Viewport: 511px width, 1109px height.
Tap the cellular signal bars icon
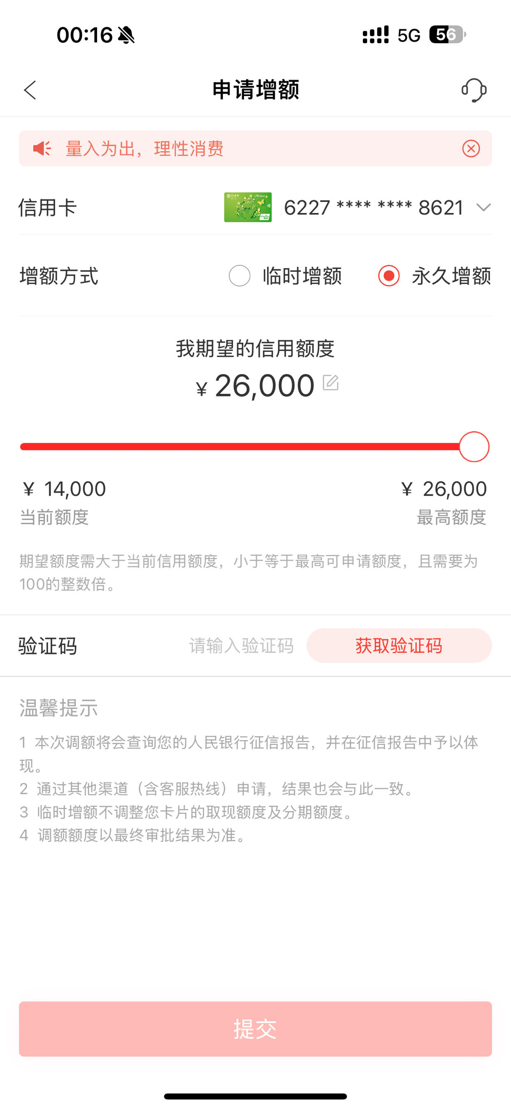tap(376, 35)
